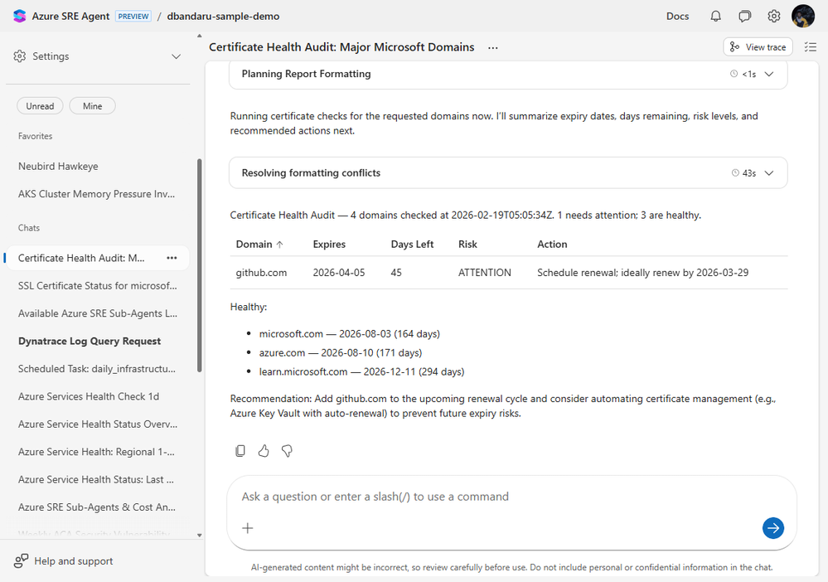
Task: Click the View trace button
Action: 758,47
